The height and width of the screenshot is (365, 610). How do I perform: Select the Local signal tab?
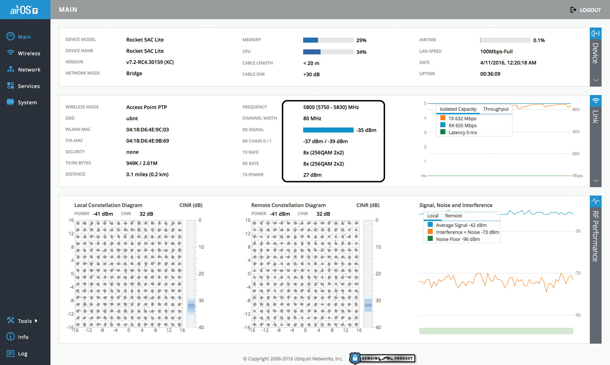click(x=433, y=215)
